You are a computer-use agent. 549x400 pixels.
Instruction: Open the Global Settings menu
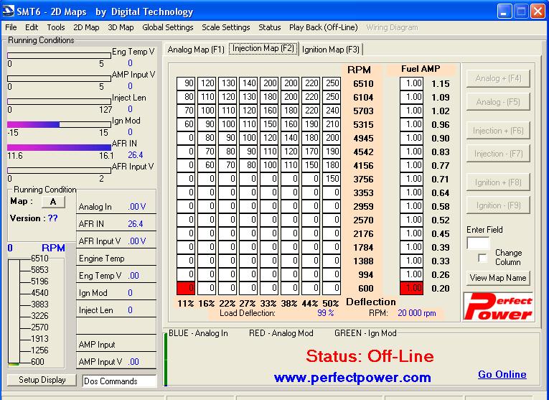[x=167, y=27]
